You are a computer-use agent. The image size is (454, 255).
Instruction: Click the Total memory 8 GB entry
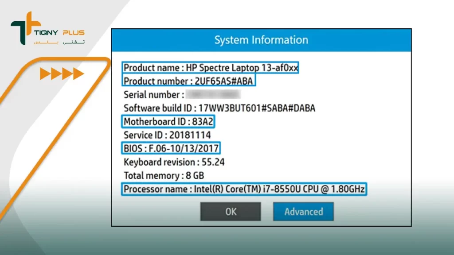[164, 176]
